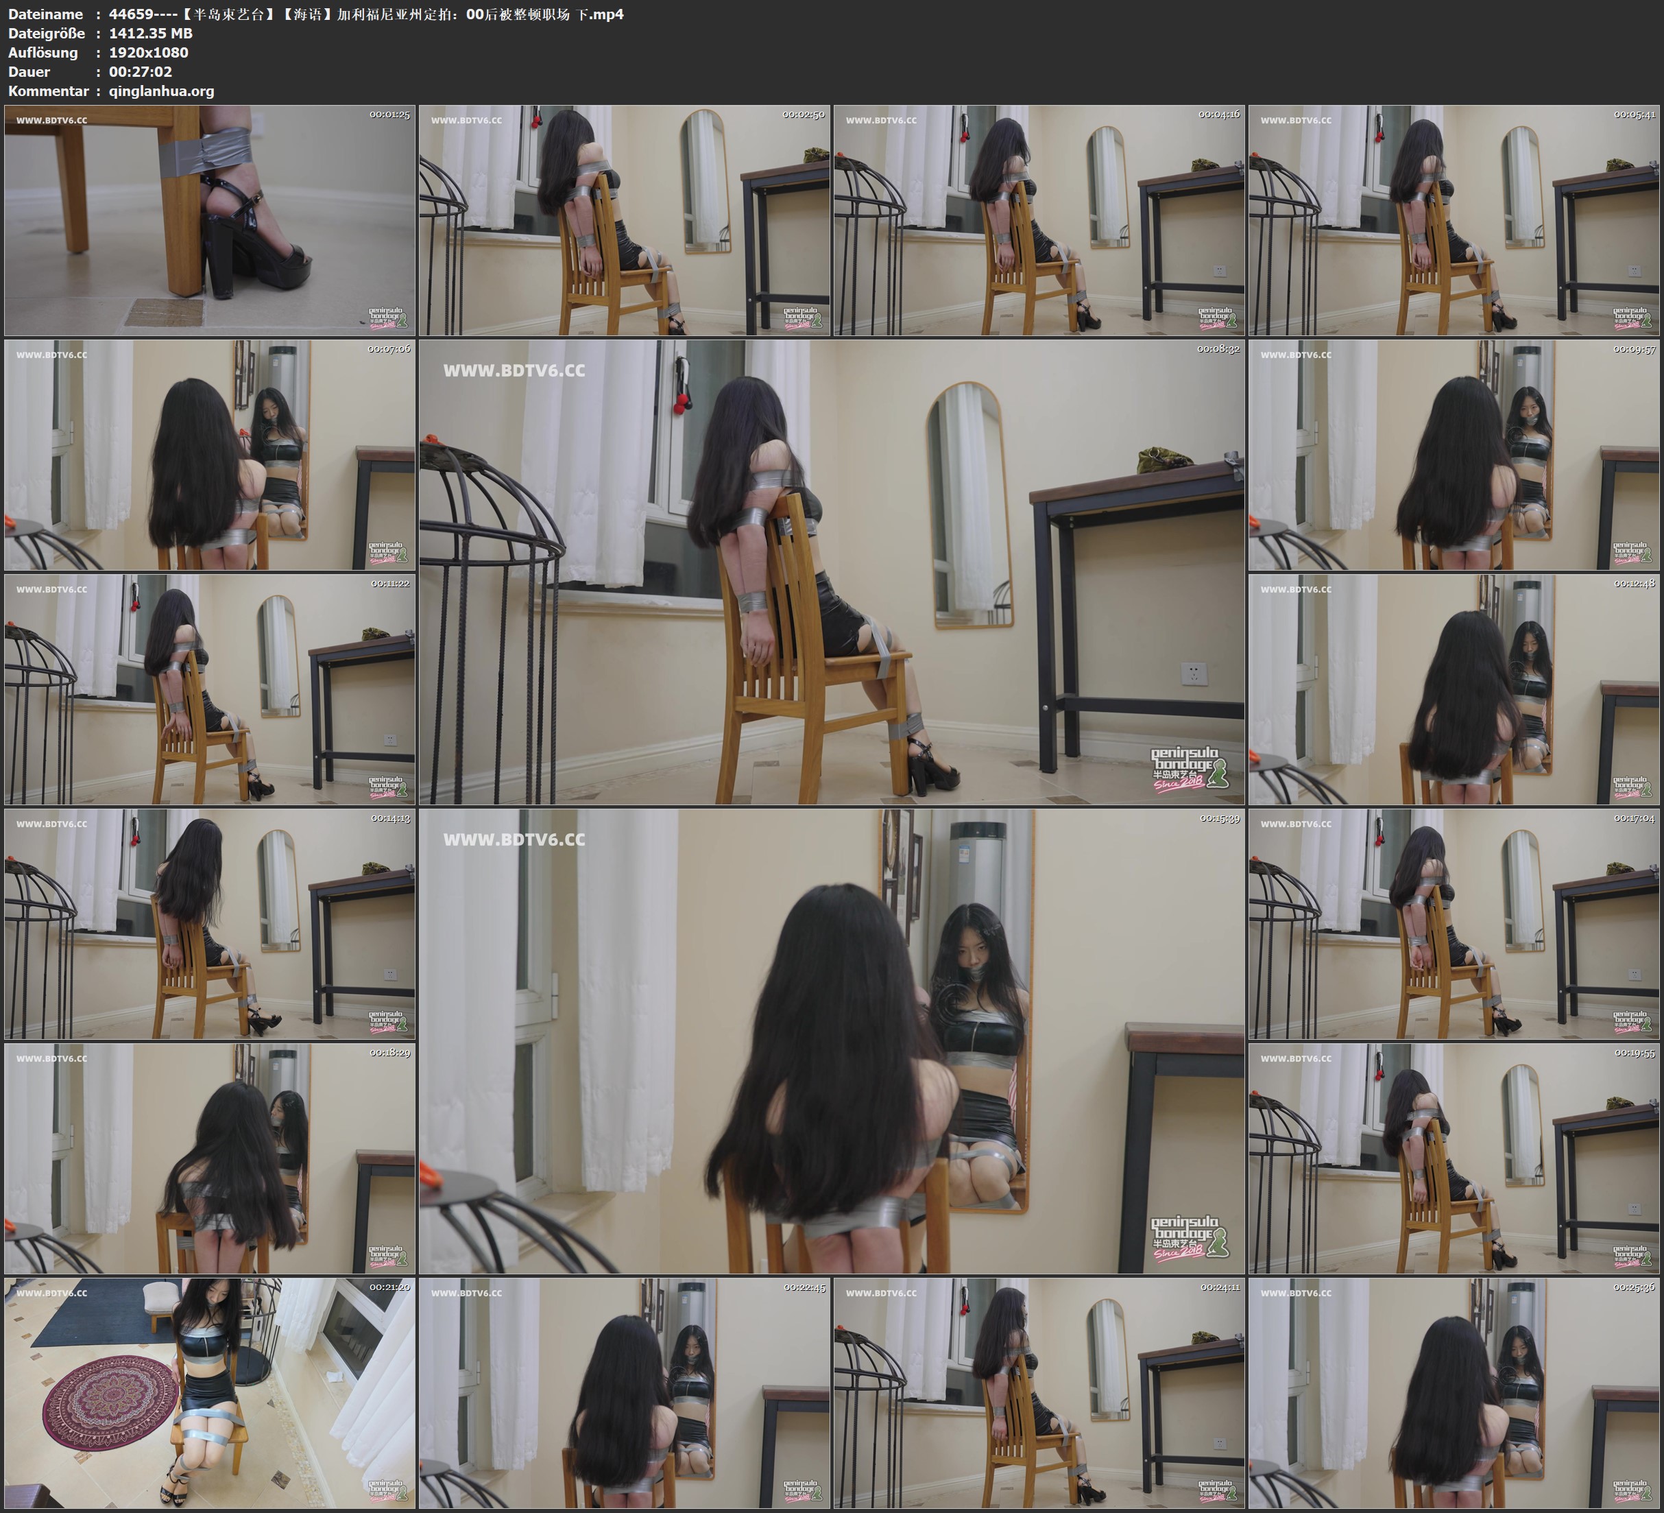Select the last frame at 00:25:36
This screenshot has width=1664, height=1513.
[x=1454, y=1392]
